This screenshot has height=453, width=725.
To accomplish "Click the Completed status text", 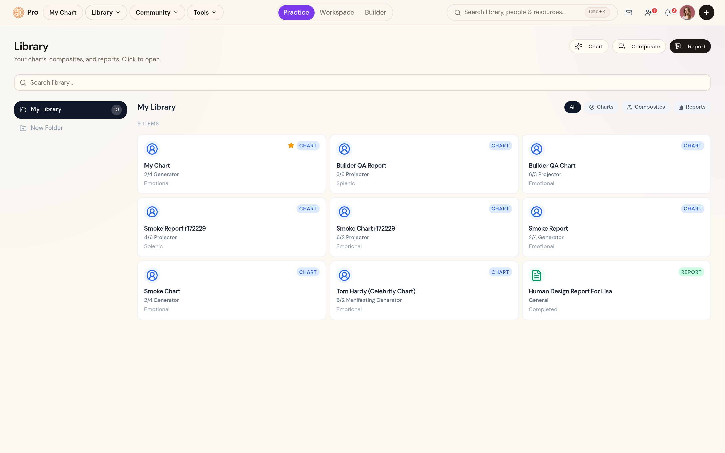I will (x=543, y=309).
